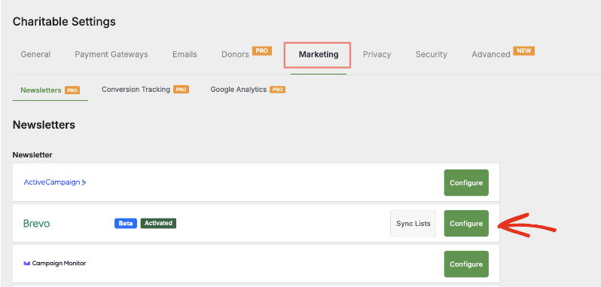Click the NEW badge beside Advanced
601x287 pixels.
524,50
